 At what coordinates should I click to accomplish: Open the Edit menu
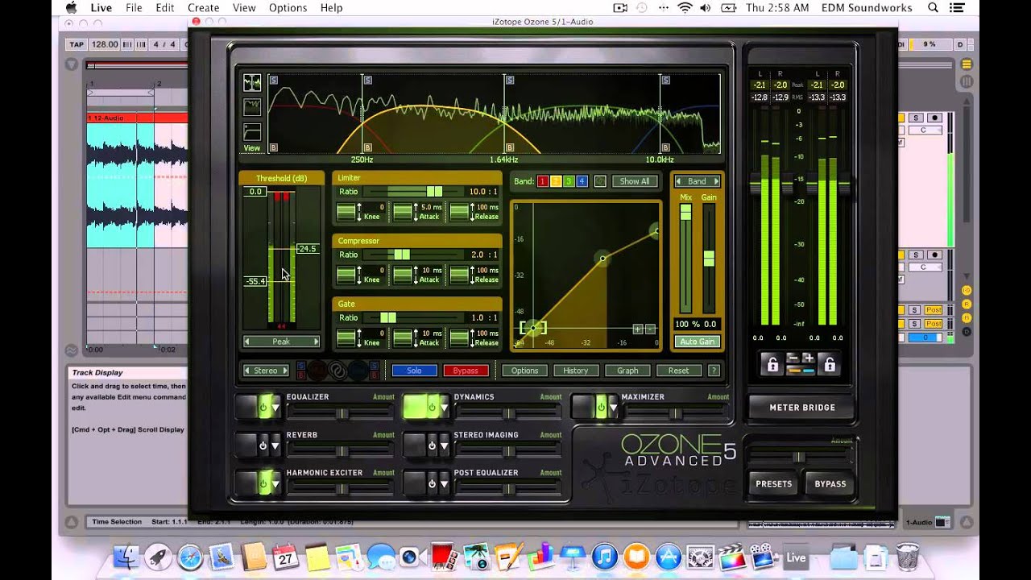coord(165,8)
